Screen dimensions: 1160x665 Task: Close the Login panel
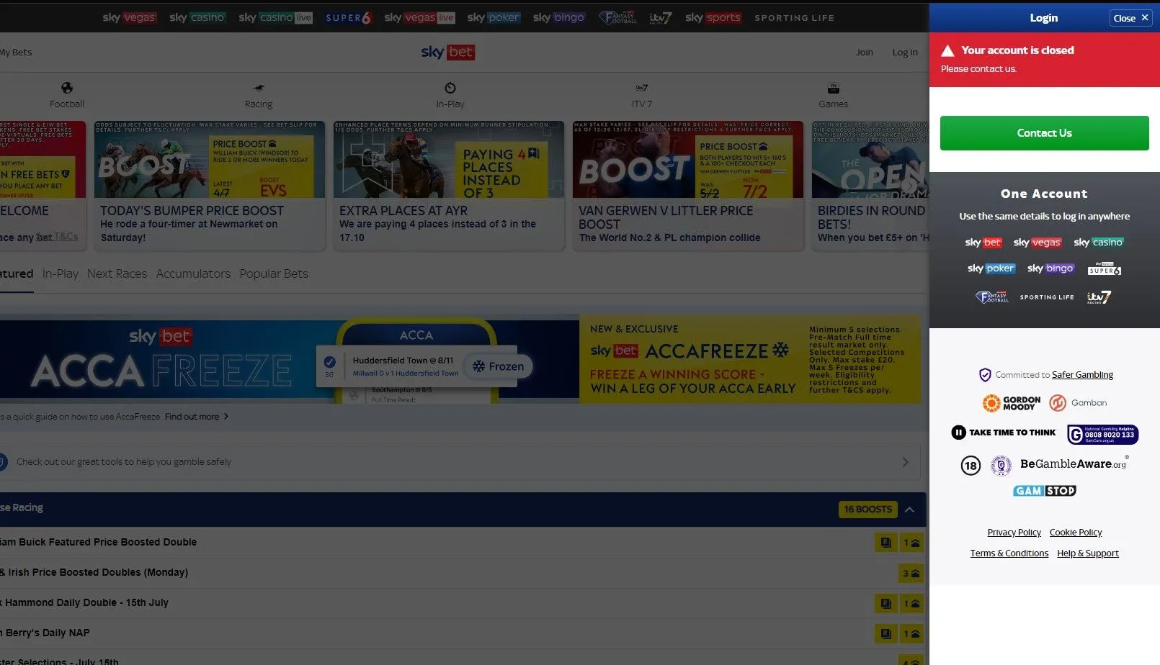coord(1130,18)
